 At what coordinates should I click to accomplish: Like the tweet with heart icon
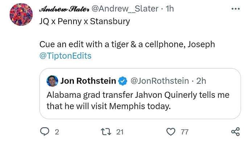tap(171, 132)
